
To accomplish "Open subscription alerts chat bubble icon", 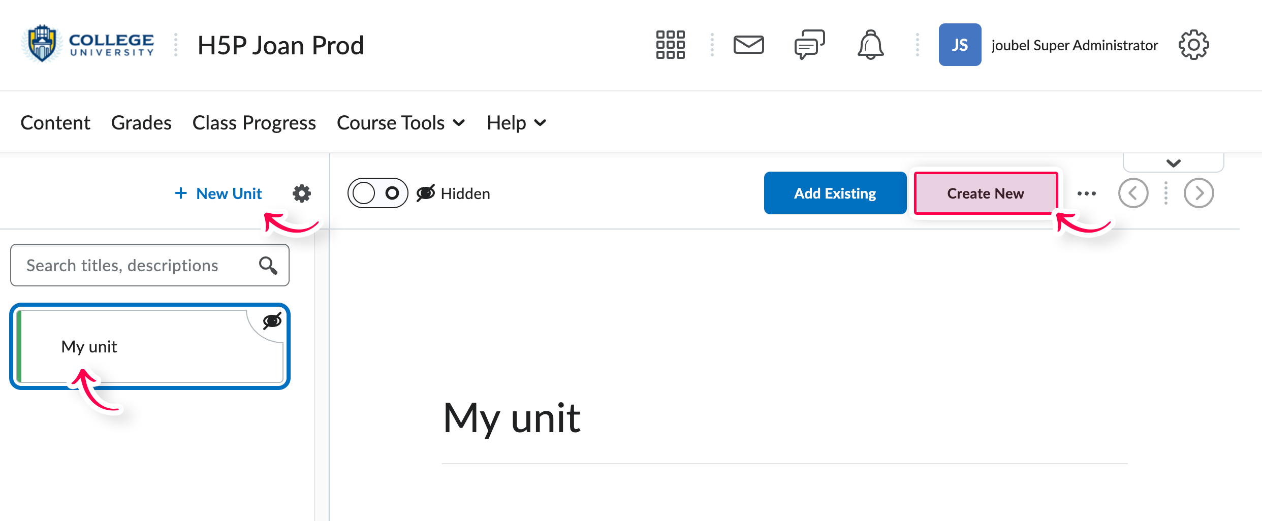I will coord(809,45).
